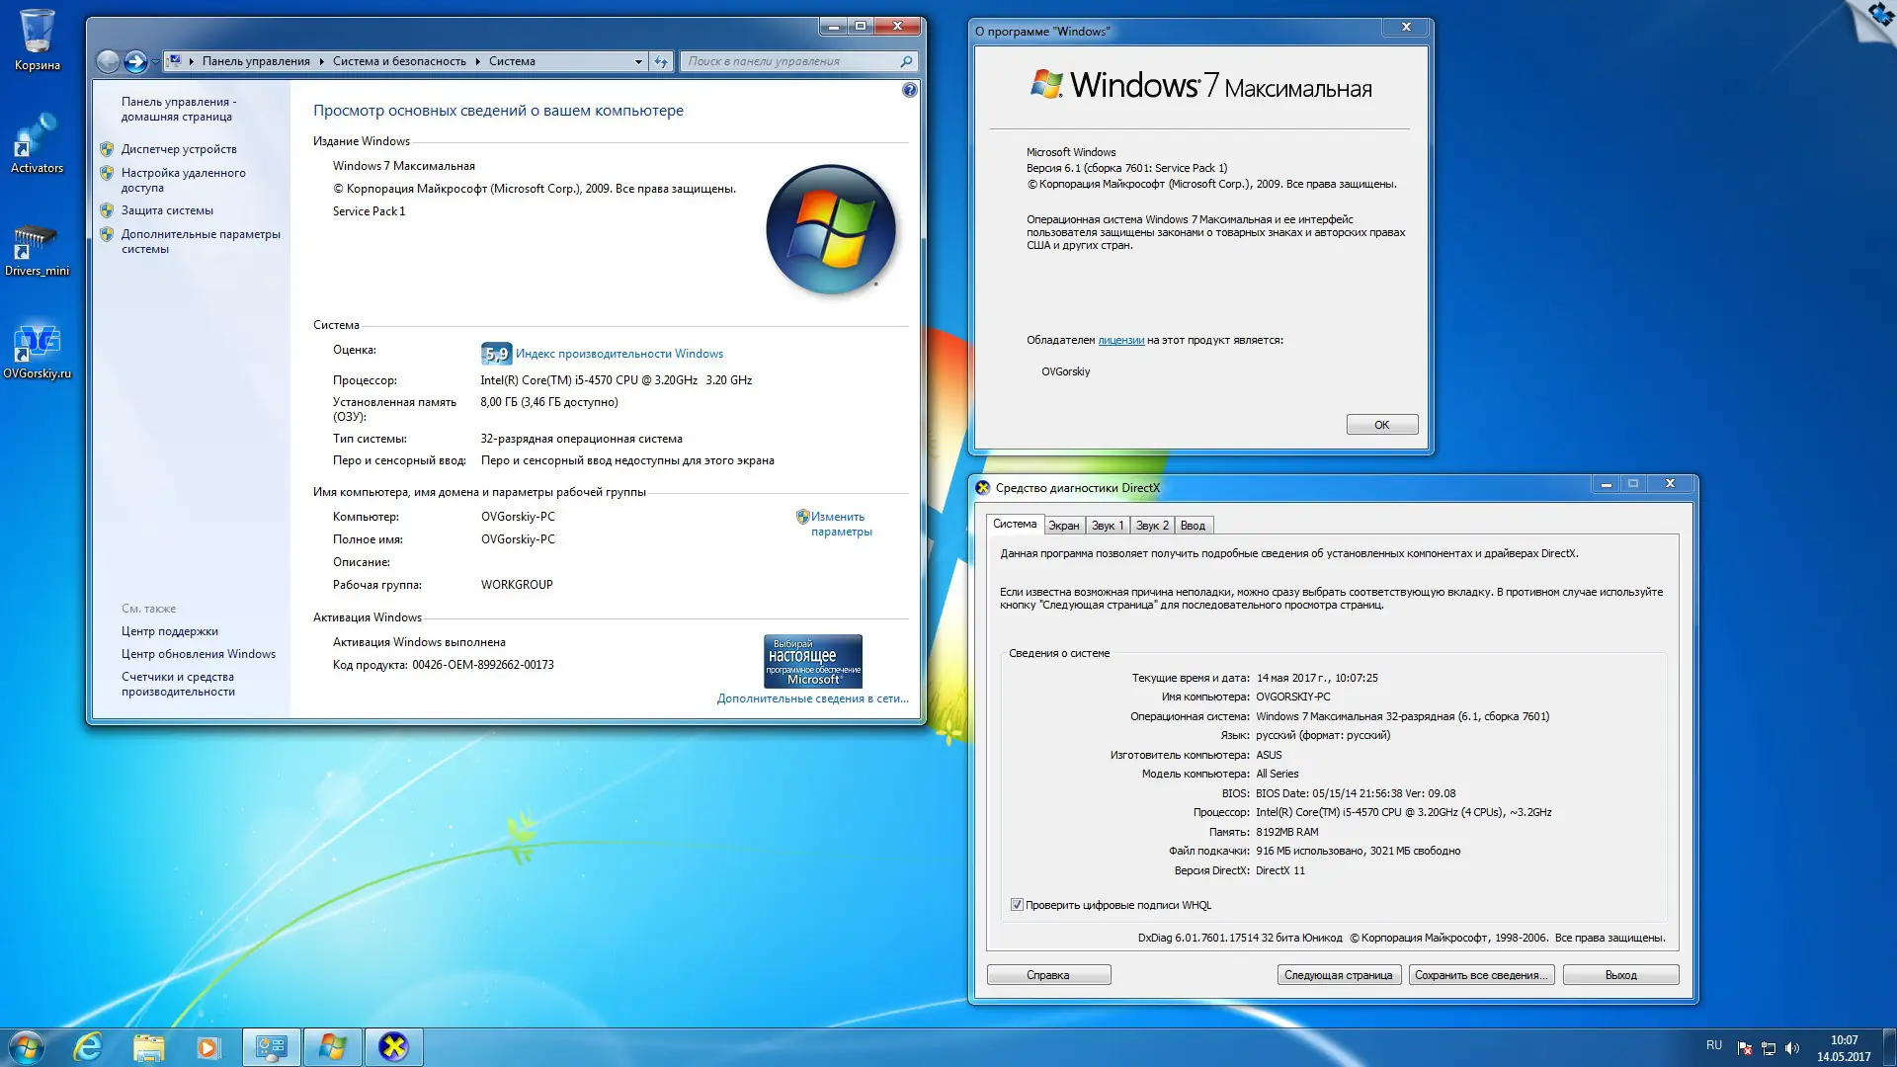Expand breadcrumb arrow after Система и безопасность
The height and width of the screenshot is (1067, 1897).
[478, 61]
